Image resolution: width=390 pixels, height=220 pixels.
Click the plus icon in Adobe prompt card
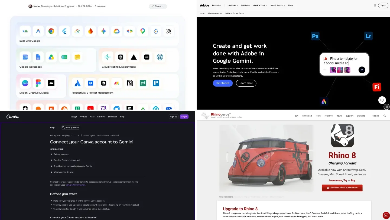(325, 70)
